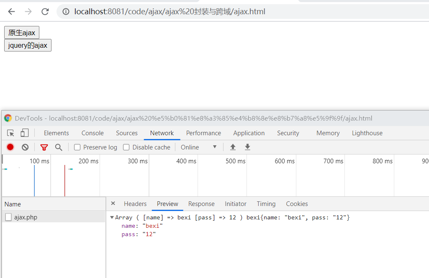Screen dimensions: 429x278
Task: Switch to the Headers tab
Action: pyautogui.click(x=135, y=204)
